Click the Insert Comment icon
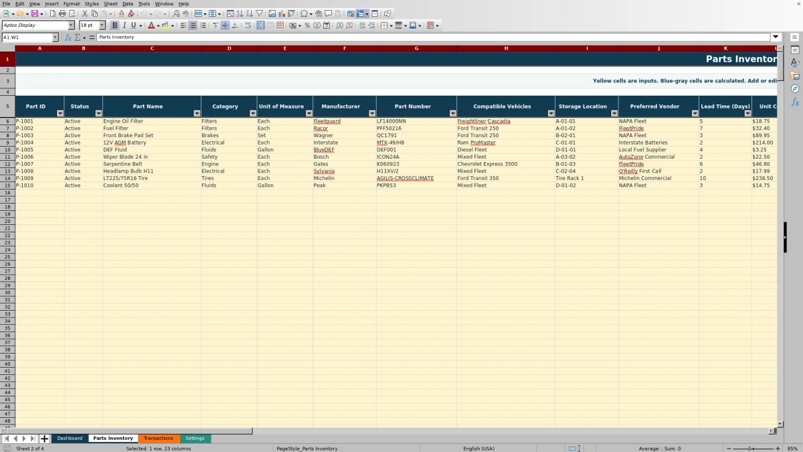 [x=329, y=13]
